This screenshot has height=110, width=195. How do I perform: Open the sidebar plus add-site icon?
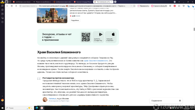pyautogui.click(x=2, y=96)
